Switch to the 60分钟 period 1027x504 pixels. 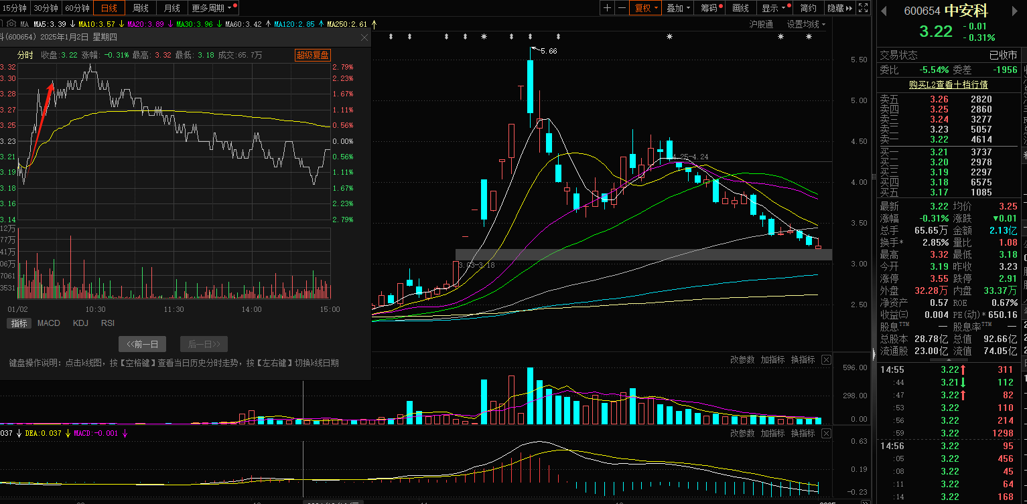(78, 8)
